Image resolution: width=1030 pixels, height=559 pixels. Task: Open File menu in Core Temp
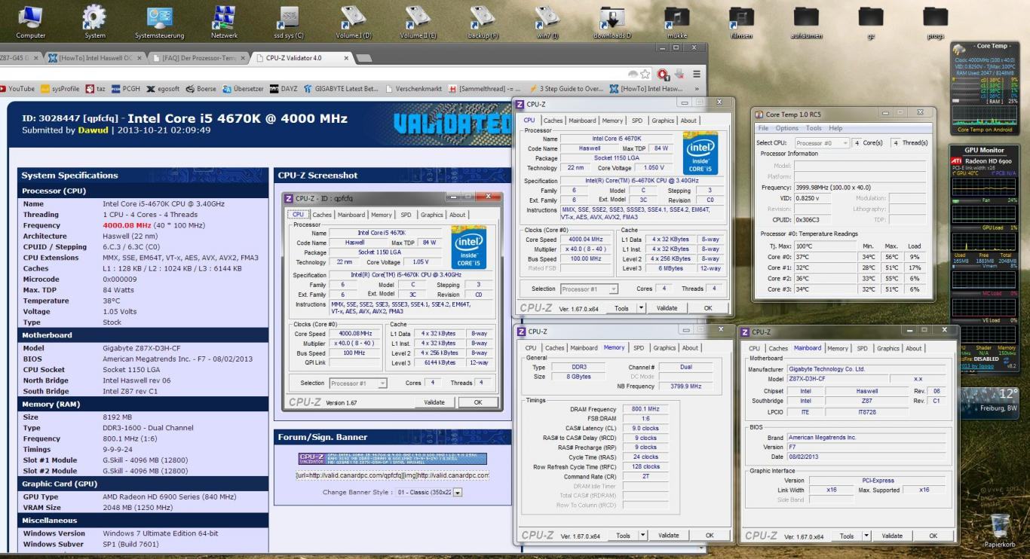coord(763,128)
